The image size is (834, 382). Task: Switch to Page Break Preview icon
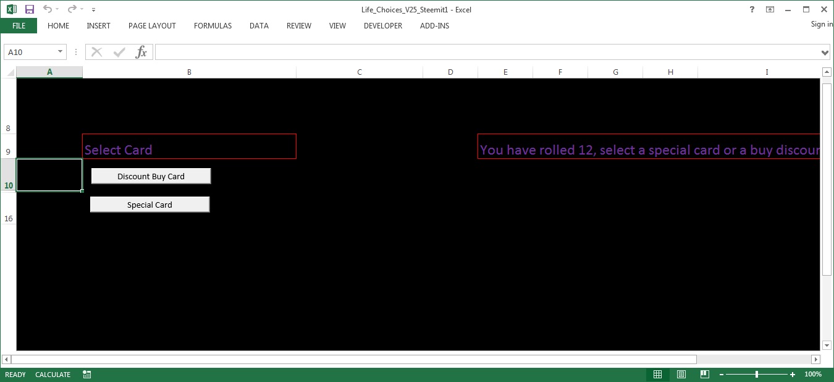tap(704, 375)
